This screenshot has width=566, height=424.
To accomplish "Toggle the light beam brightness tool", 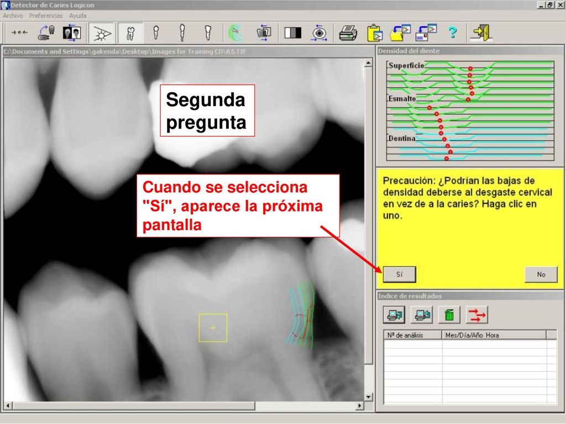I will pos(102,33).
